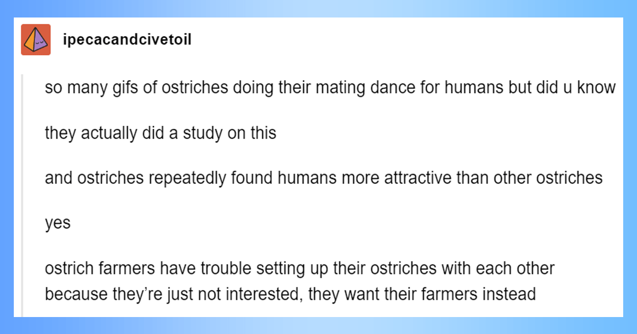Click the single word "yes"

pos(57,223)
